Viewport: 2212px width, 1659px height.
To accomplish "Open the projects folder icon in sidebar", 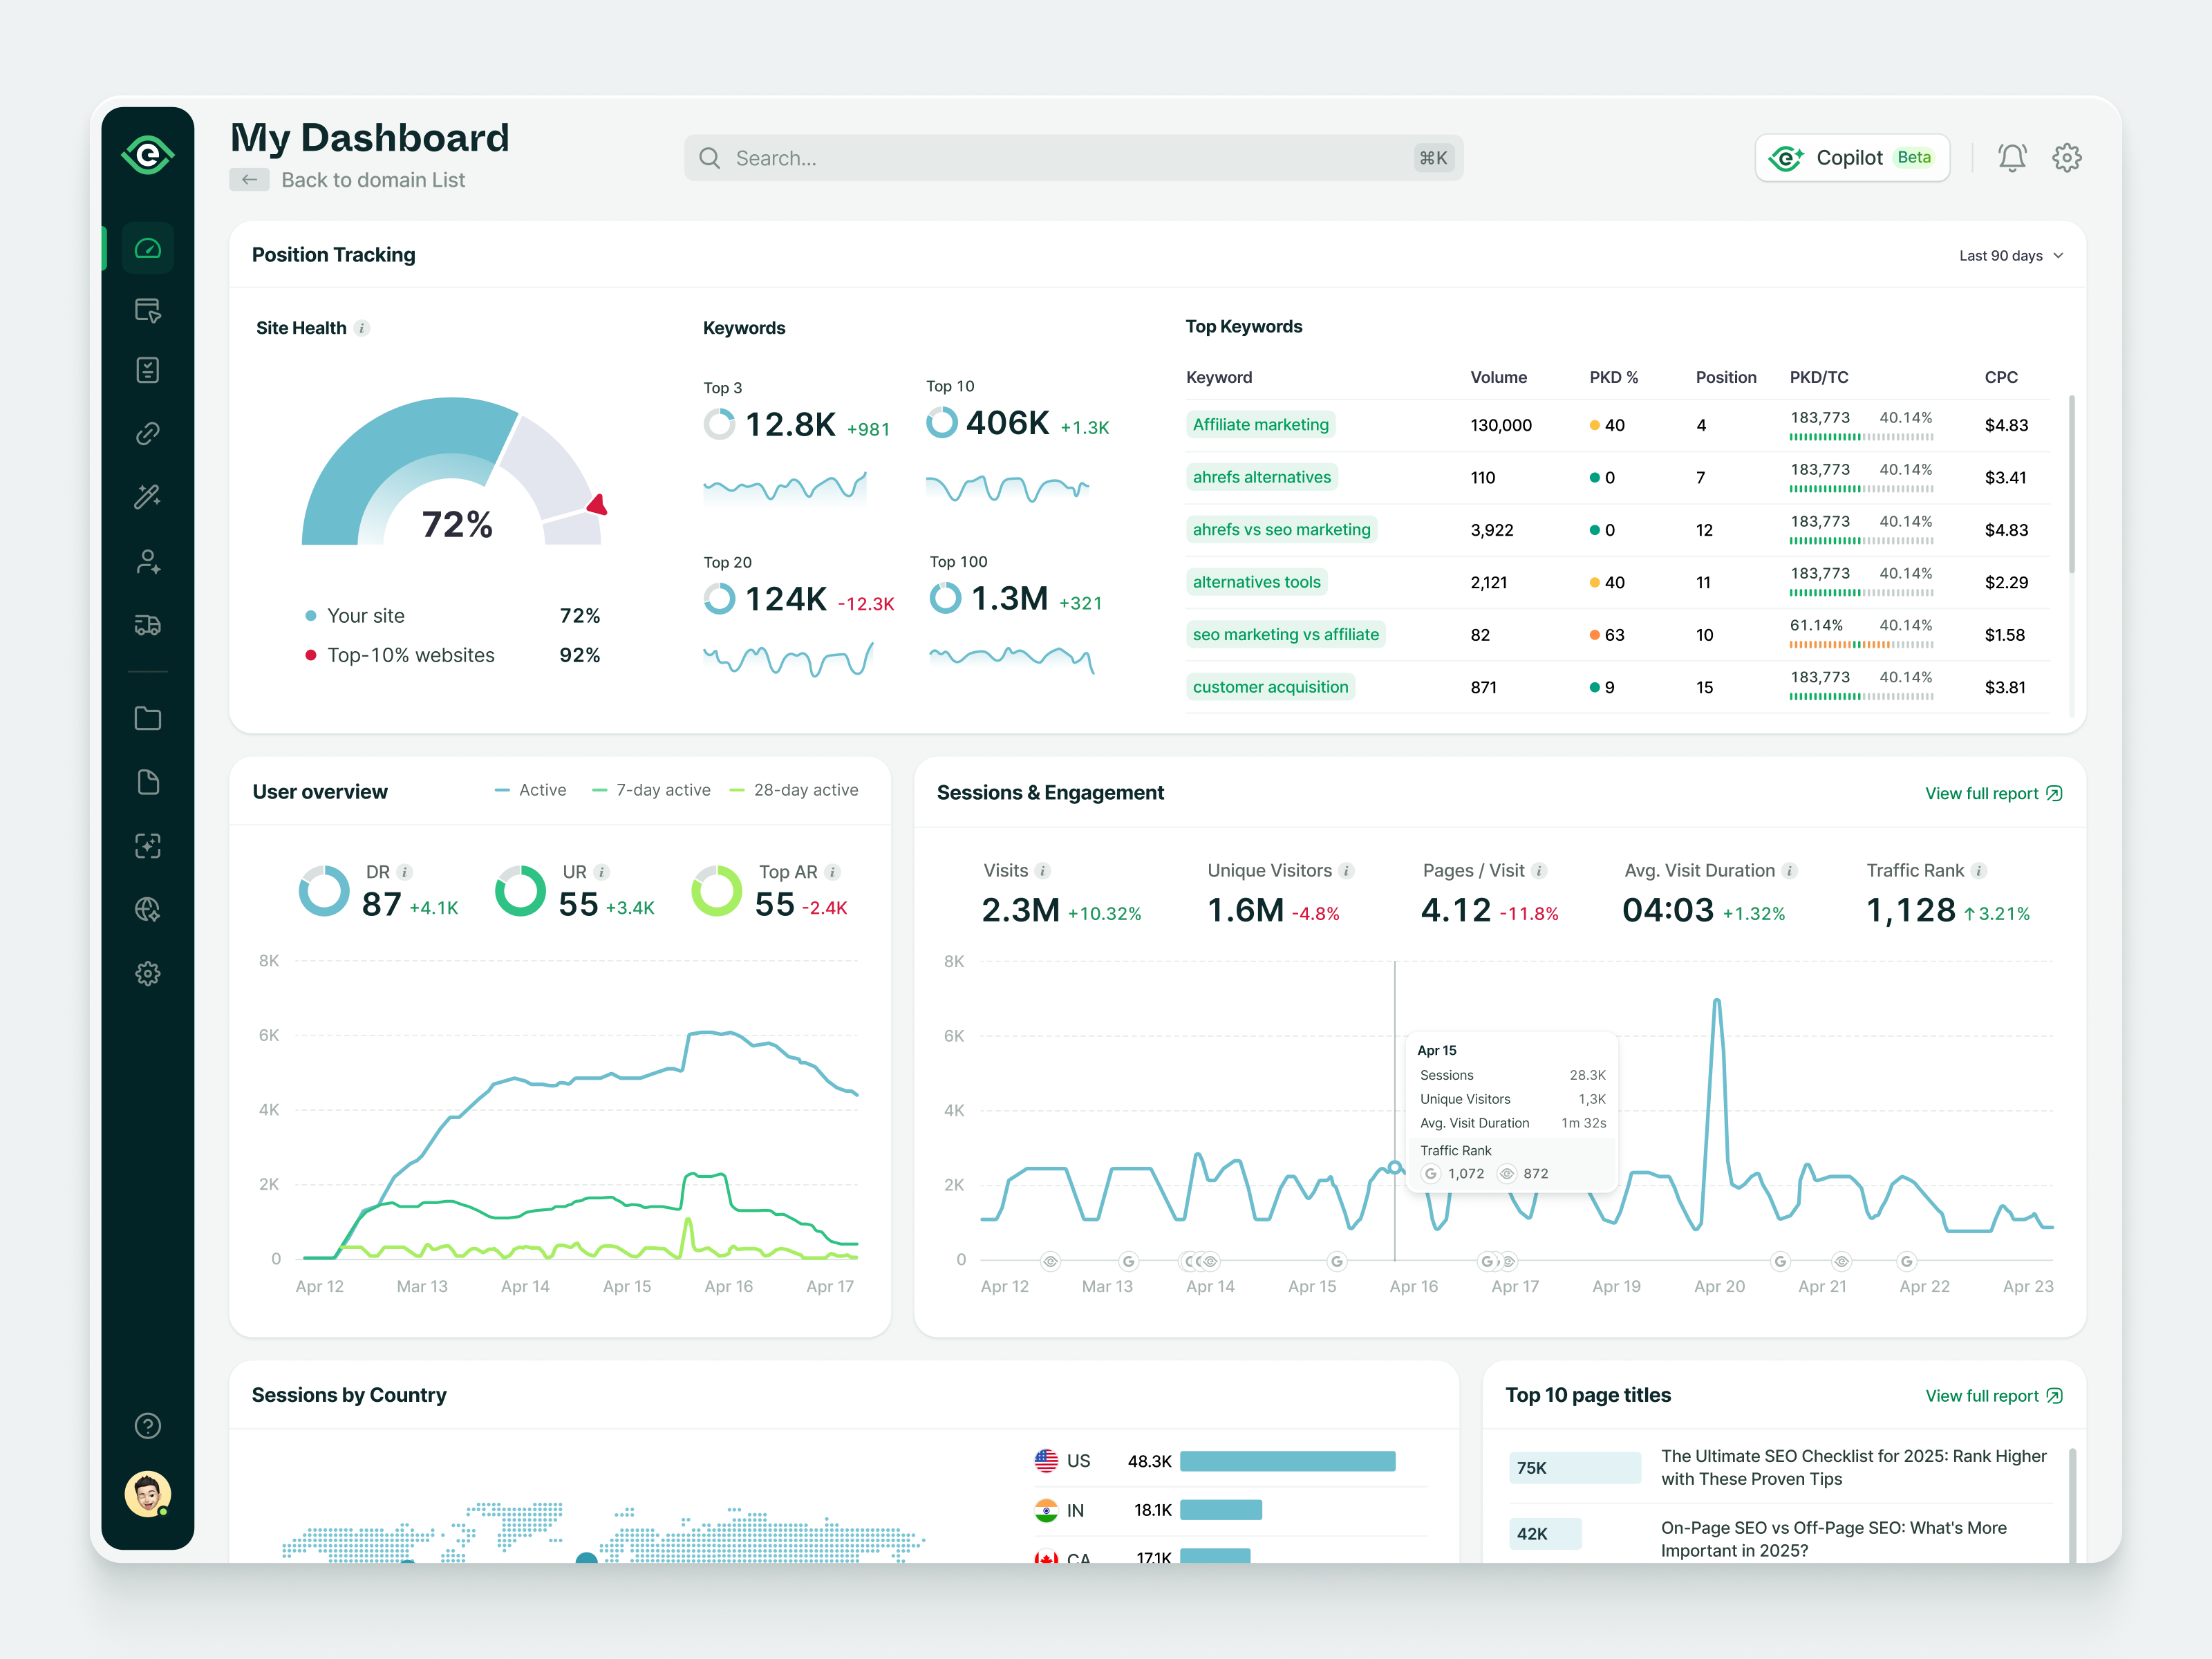I will point(148,718).
